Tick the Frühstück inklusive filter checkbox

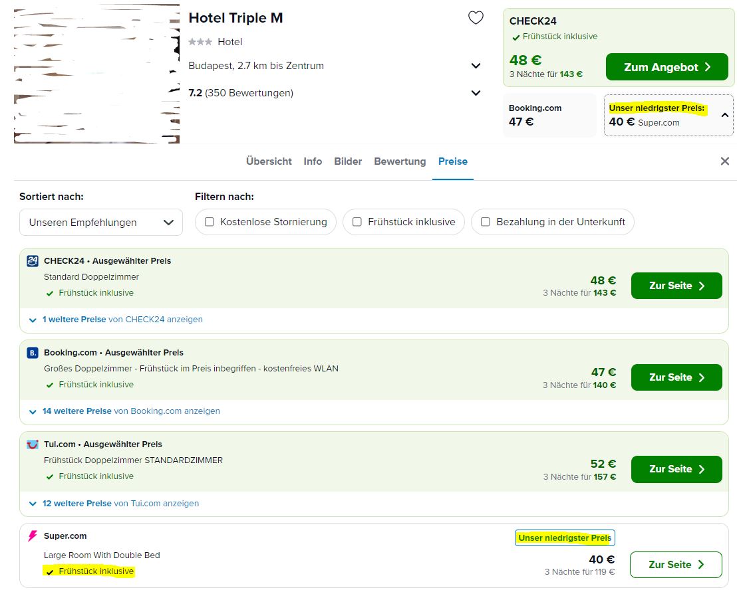tap(357, 222)
